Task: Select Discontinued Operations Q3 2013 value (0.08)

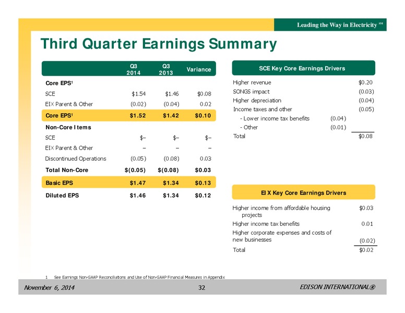Action: click(172, 159)
